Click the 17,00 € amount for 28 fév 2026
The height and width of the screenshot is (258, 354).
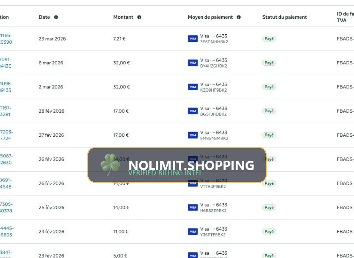pos(121,111)
